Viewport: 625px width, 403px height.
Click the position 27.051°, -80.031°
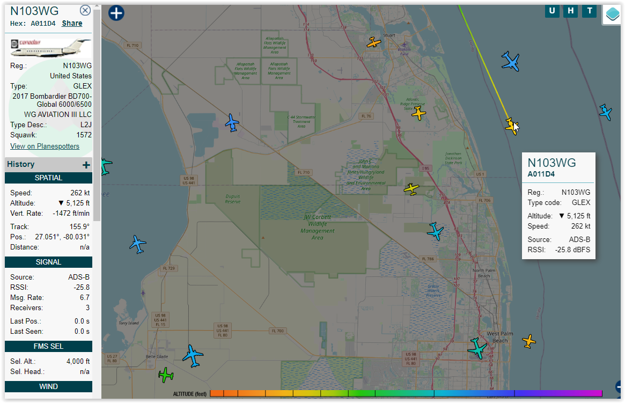pyautogui.click(x=62, y=237)
